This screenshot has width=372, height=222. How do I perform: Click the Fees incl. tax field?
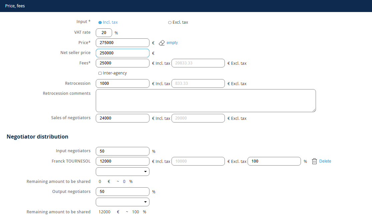(122, 63)
